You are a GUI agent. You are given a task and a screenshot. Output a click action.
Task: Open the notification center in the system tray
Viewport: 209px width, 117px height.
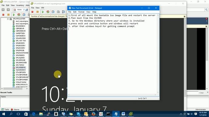(196, 114)
